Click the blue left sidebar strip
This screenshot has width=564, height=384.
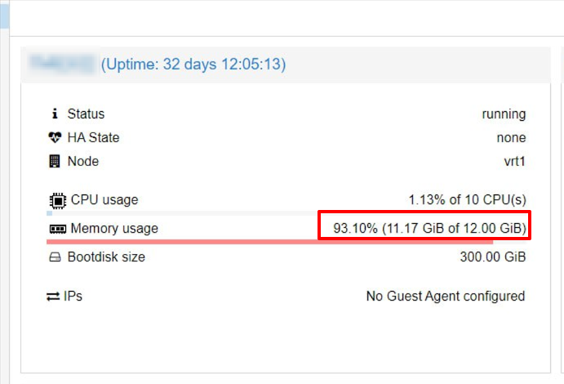4,16
